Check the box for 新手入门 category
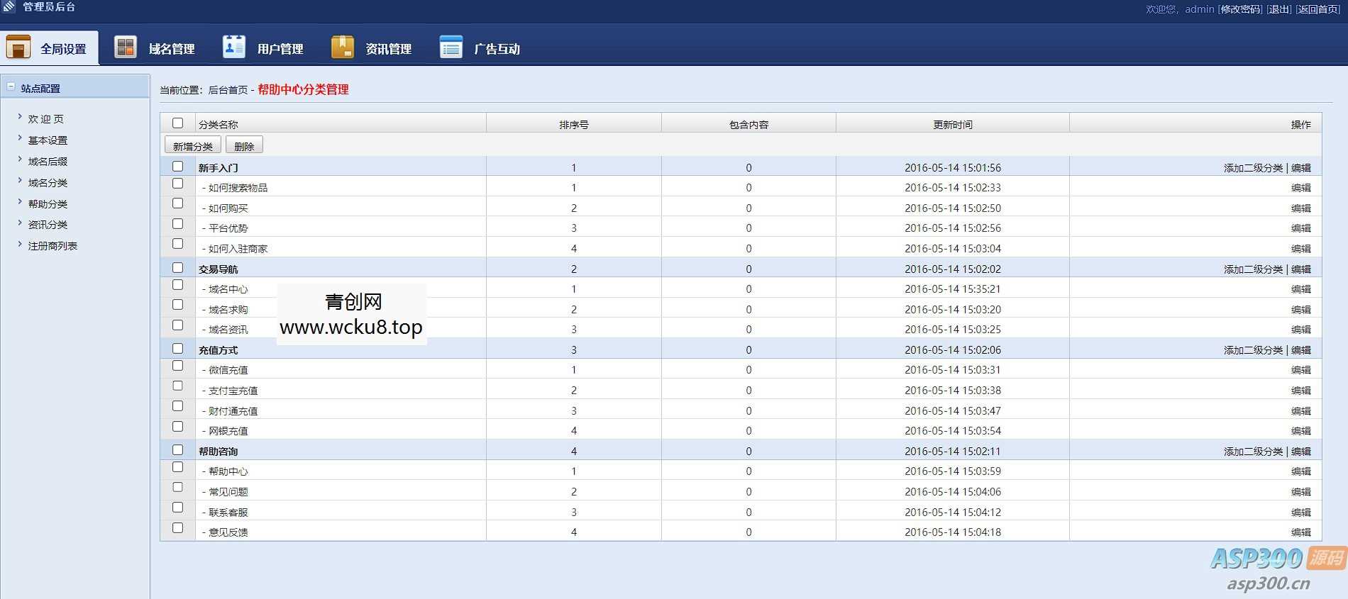The width and height of the screenshot is (1348, 599). (177, 167)
